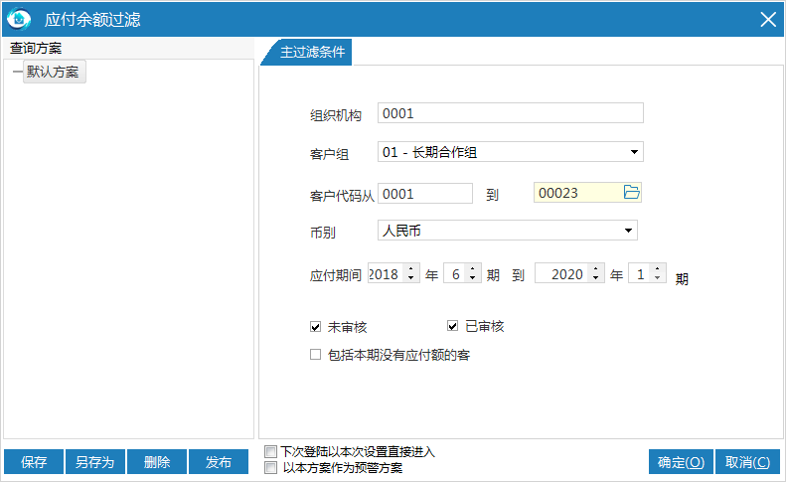786x482 pixels.
Task: Click the 应付期间 label
Action: tap(335, 275)
